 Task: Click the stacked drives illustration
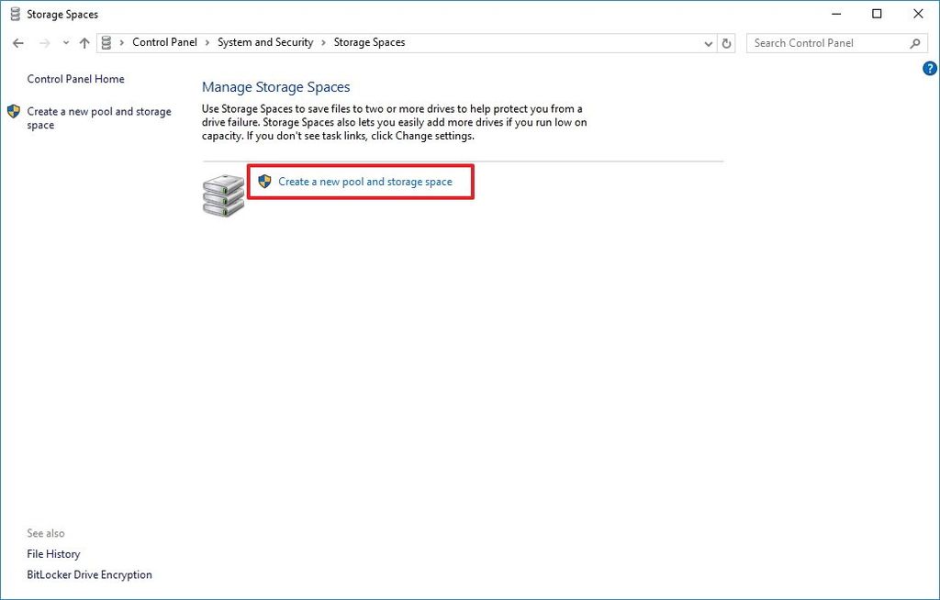(222, 194)
